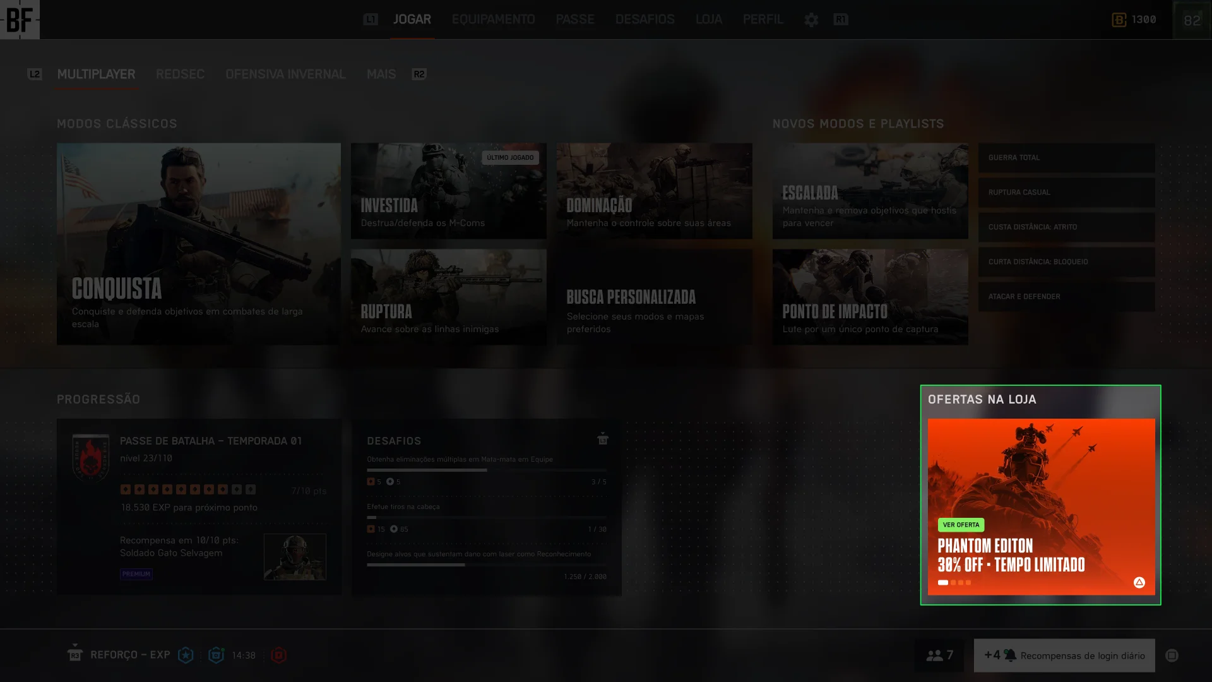Select the GUERRA TOTAL playlist

click(x=1066, y=158)
